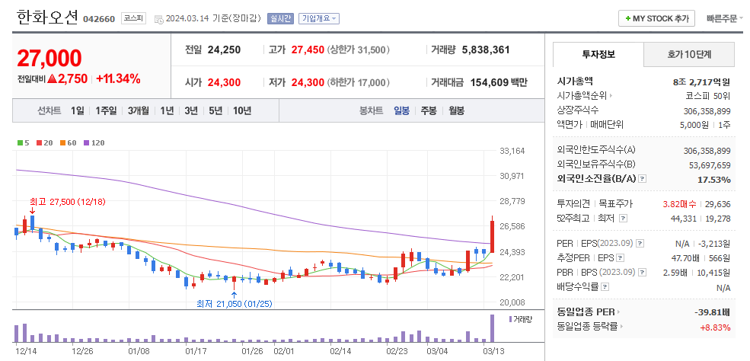Screen dimensions: 750x361
Task: Click help icon next to 추정PER EPS
Action: 620,258
